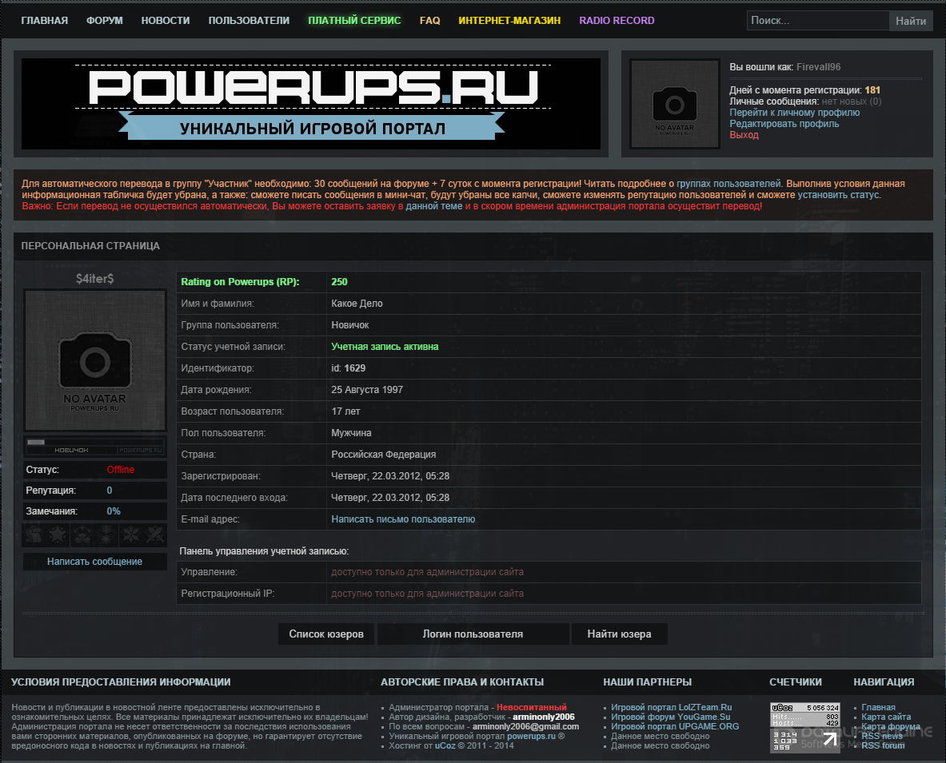Click the gender value Мужчина
Screen dimensions: 946x763
click(x=351, y=433)
